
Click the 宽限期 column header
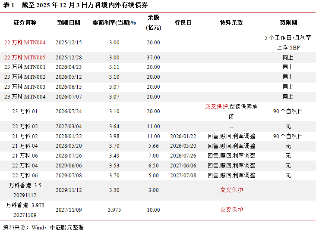click(288, 22)
